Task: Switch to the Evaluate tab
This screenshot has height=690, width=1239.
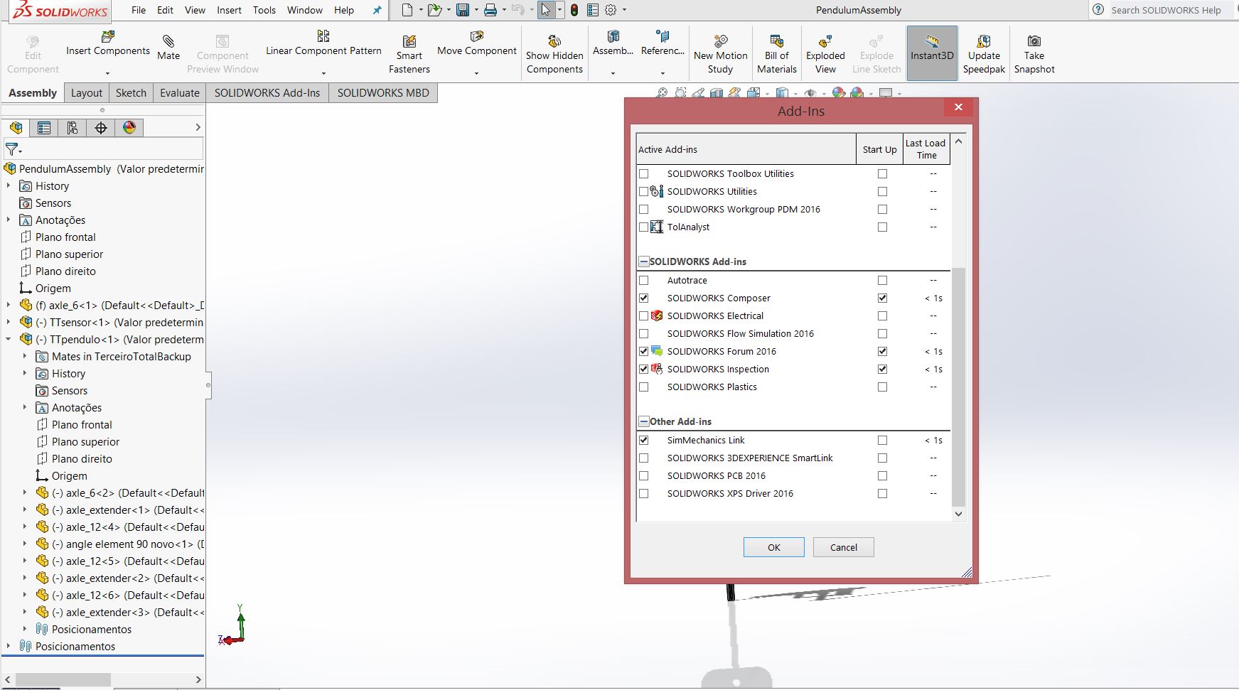Action: (x=180, y=93)
